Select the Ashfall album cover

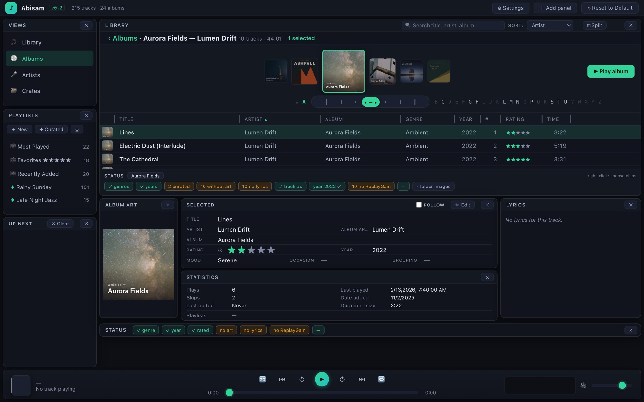coord(305,71)
